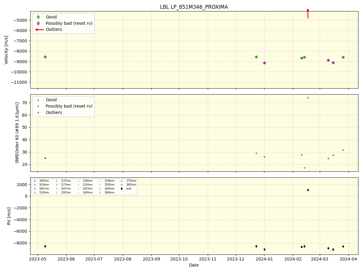Select the SNR point near 31 in late March 2024

pos(343,150)
